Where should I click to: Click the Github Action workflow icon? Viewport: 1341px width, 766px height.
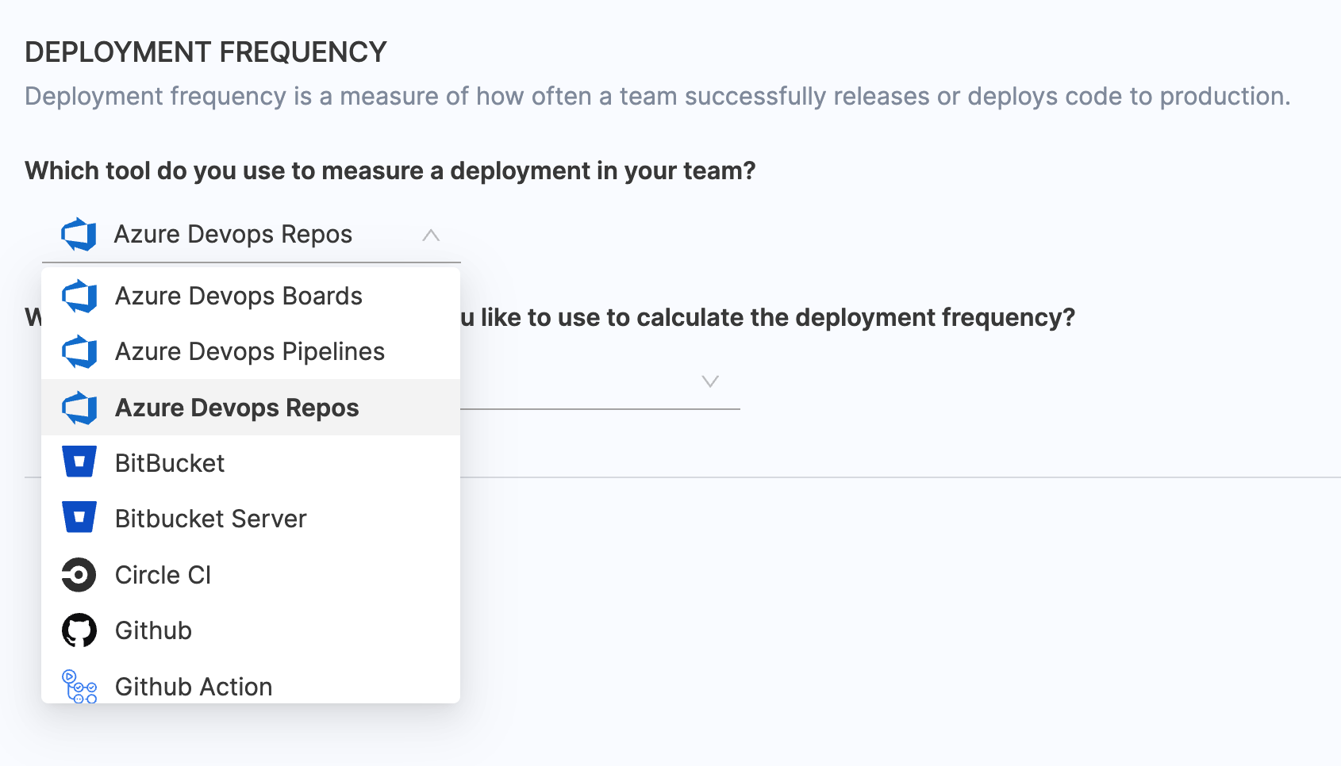pos(79,687)
